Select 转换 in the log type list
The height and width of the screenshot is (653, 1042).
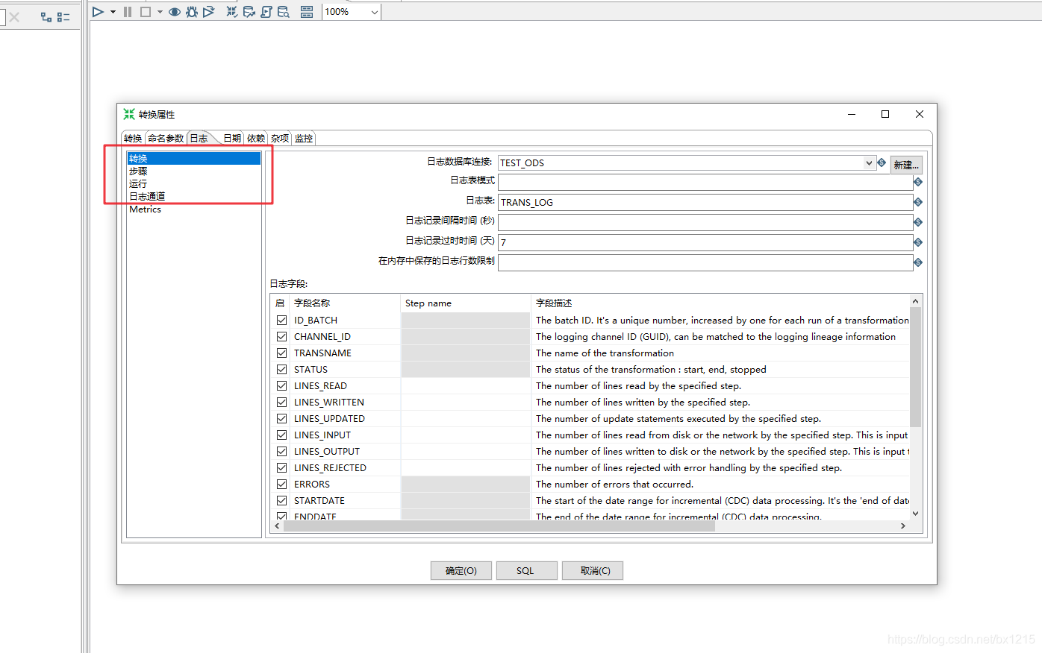click(x=194, y=158)
